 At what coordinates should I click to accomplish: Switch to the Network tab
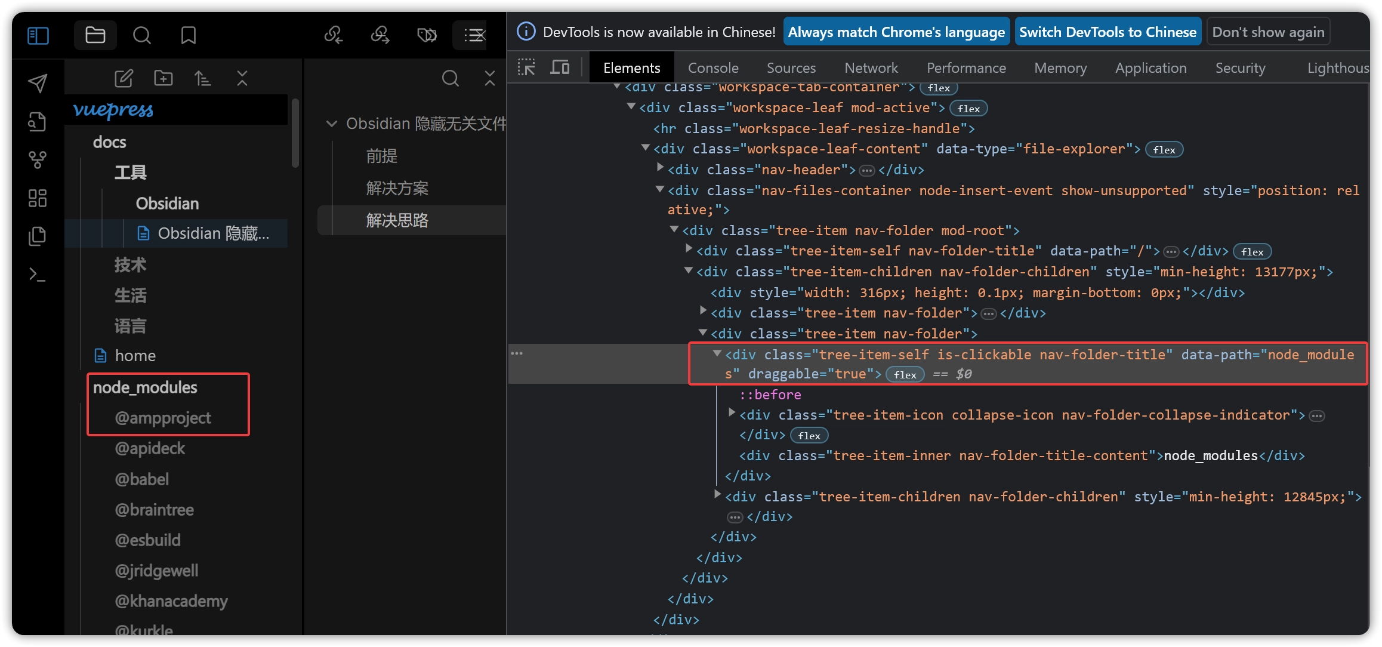pyautogui.click(x=871, y=68)
